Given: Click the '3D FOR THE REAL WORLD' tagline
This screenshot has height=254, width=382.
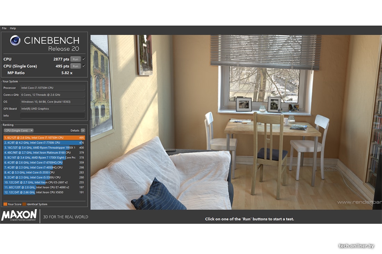Looking at the screenshot, I should [x=66, y=217].
